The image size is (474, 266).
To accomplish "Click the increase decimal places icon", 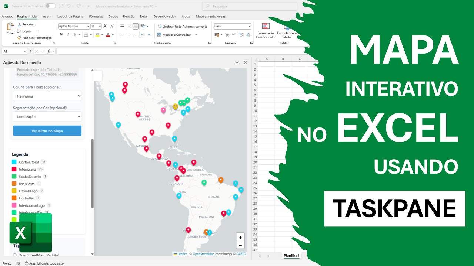I will [x=241, y=35].
